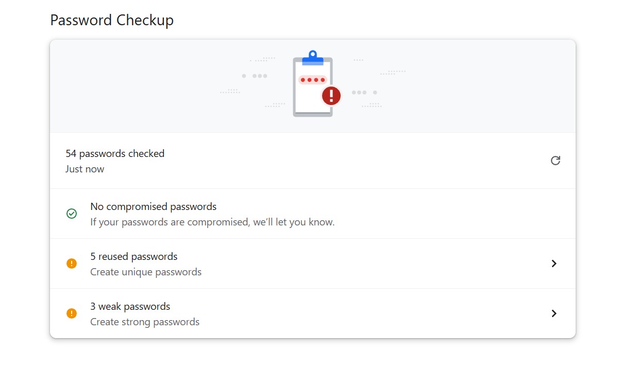The height and width of the screenshot is (369, 621).
Task: Select 'Create strong passwords' text
Action: (145, 322)
